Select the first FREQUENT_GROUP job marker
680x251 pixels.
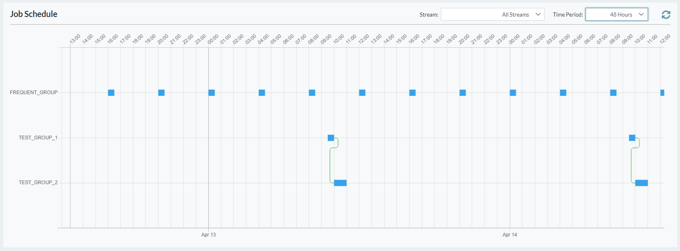pyautogui.click(x=111, y=93)
